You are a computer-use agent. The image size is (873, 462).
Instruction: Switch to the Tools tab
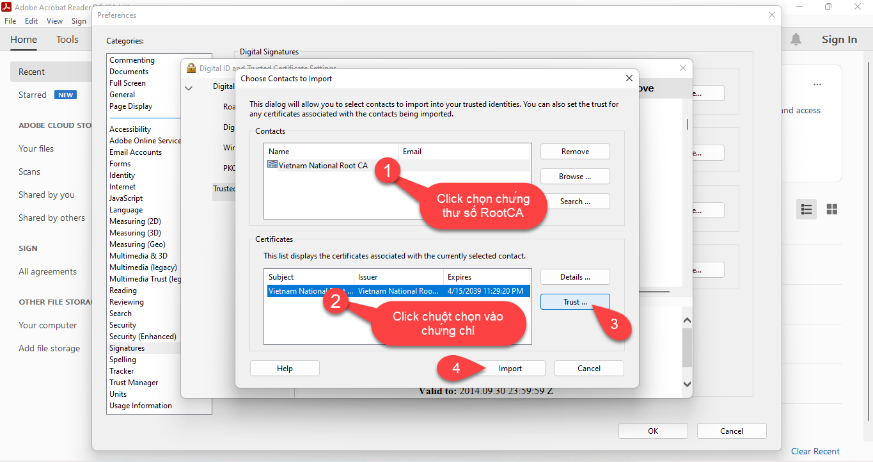(x=67, y=40)
